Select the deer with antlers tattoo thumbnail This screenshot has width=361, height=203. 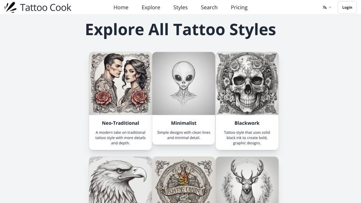point(247,180)
